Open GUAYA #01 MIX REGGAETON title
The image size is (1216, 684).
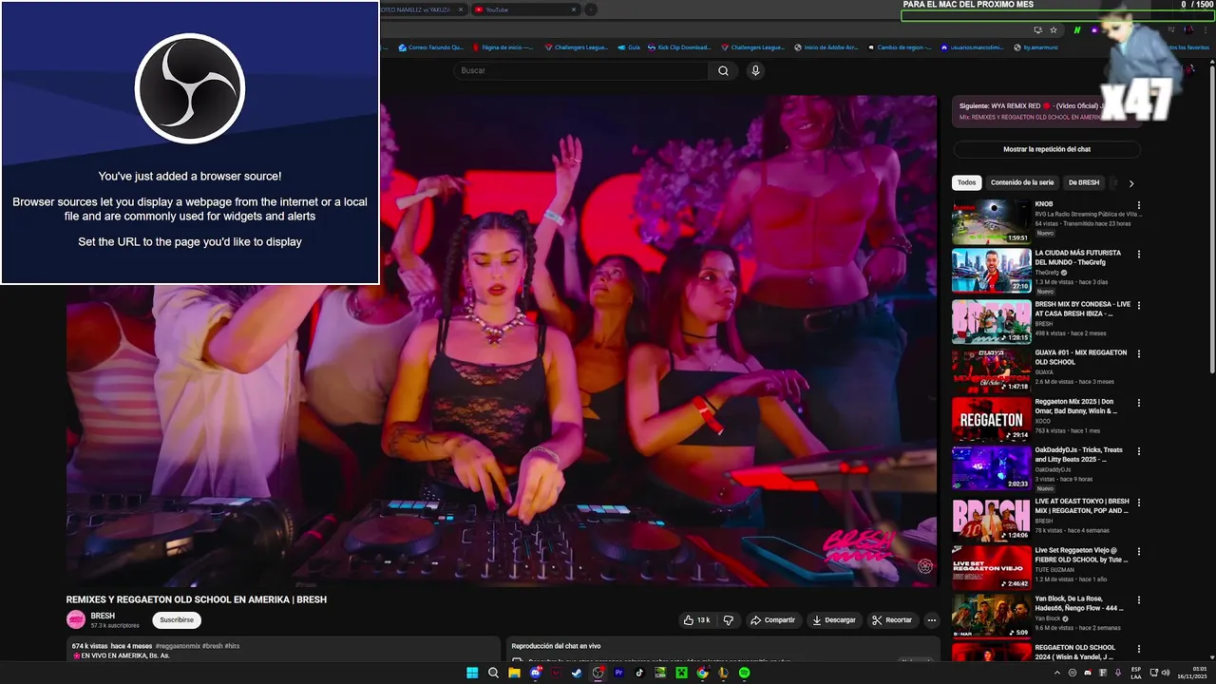point(1080,357)
